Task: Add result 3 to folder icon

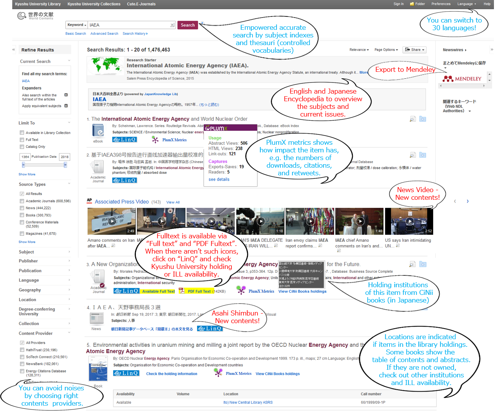Action: 422,264
